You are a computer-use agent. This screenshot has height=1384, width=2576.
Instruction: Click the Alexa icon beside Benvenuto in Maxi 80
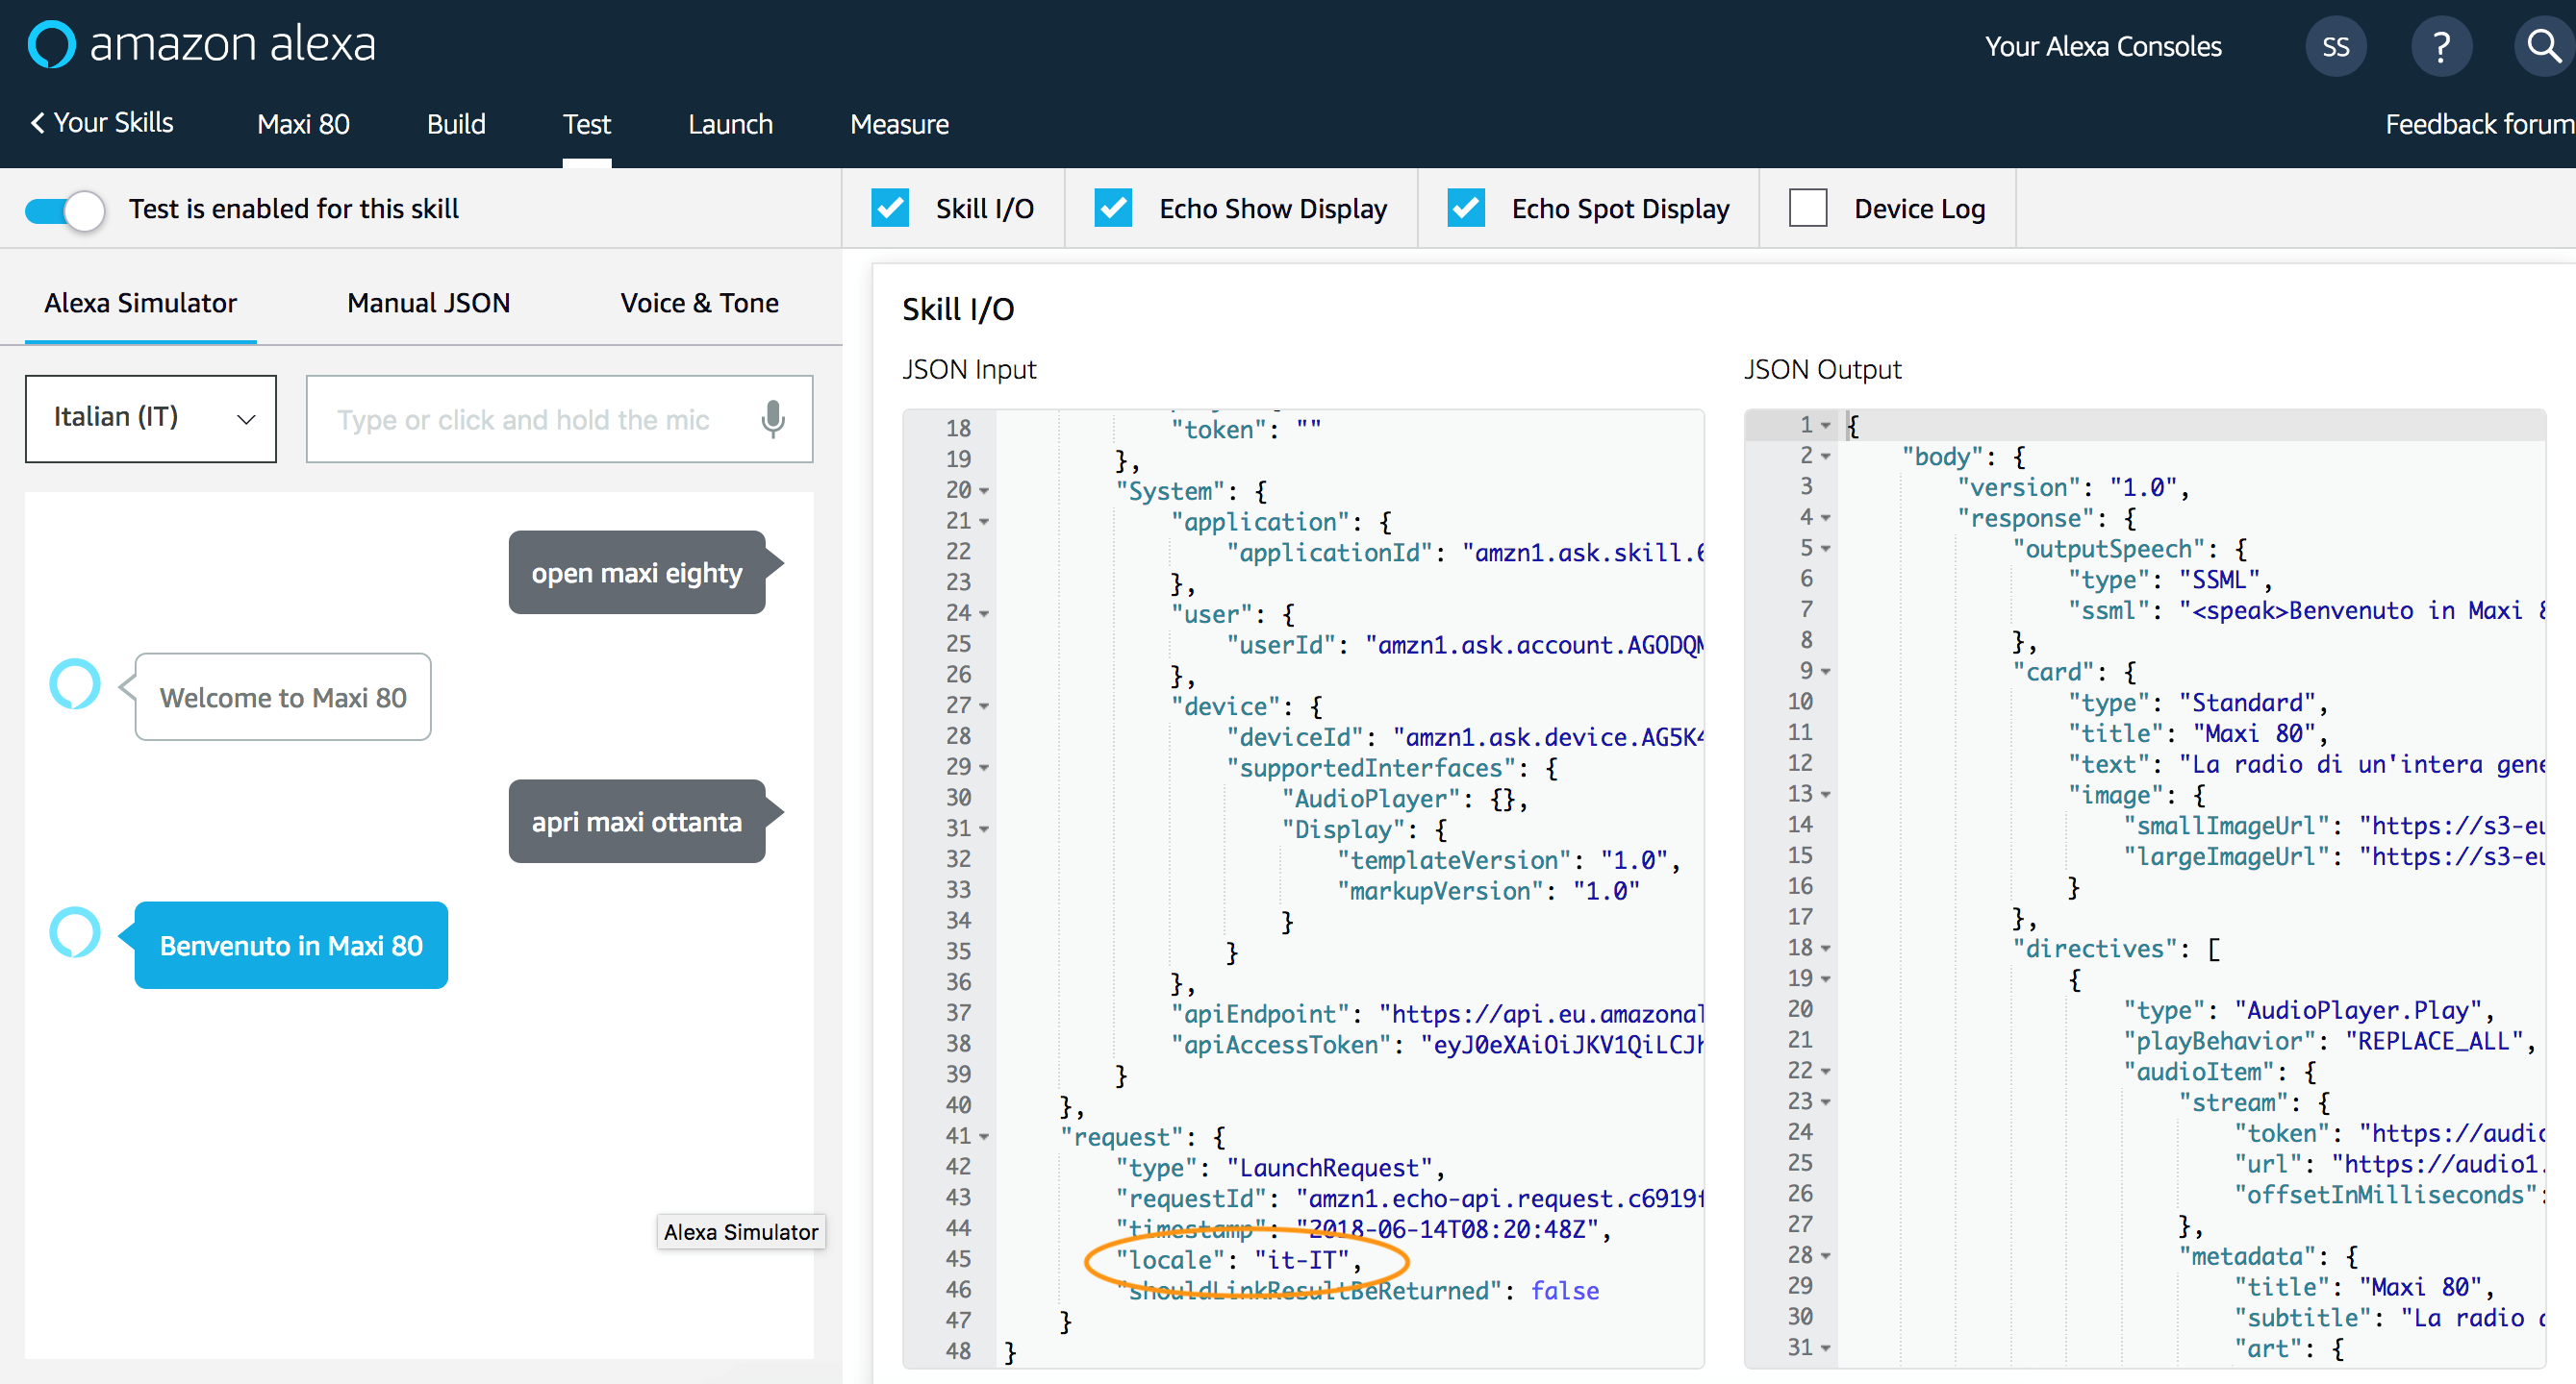[74, 932]
